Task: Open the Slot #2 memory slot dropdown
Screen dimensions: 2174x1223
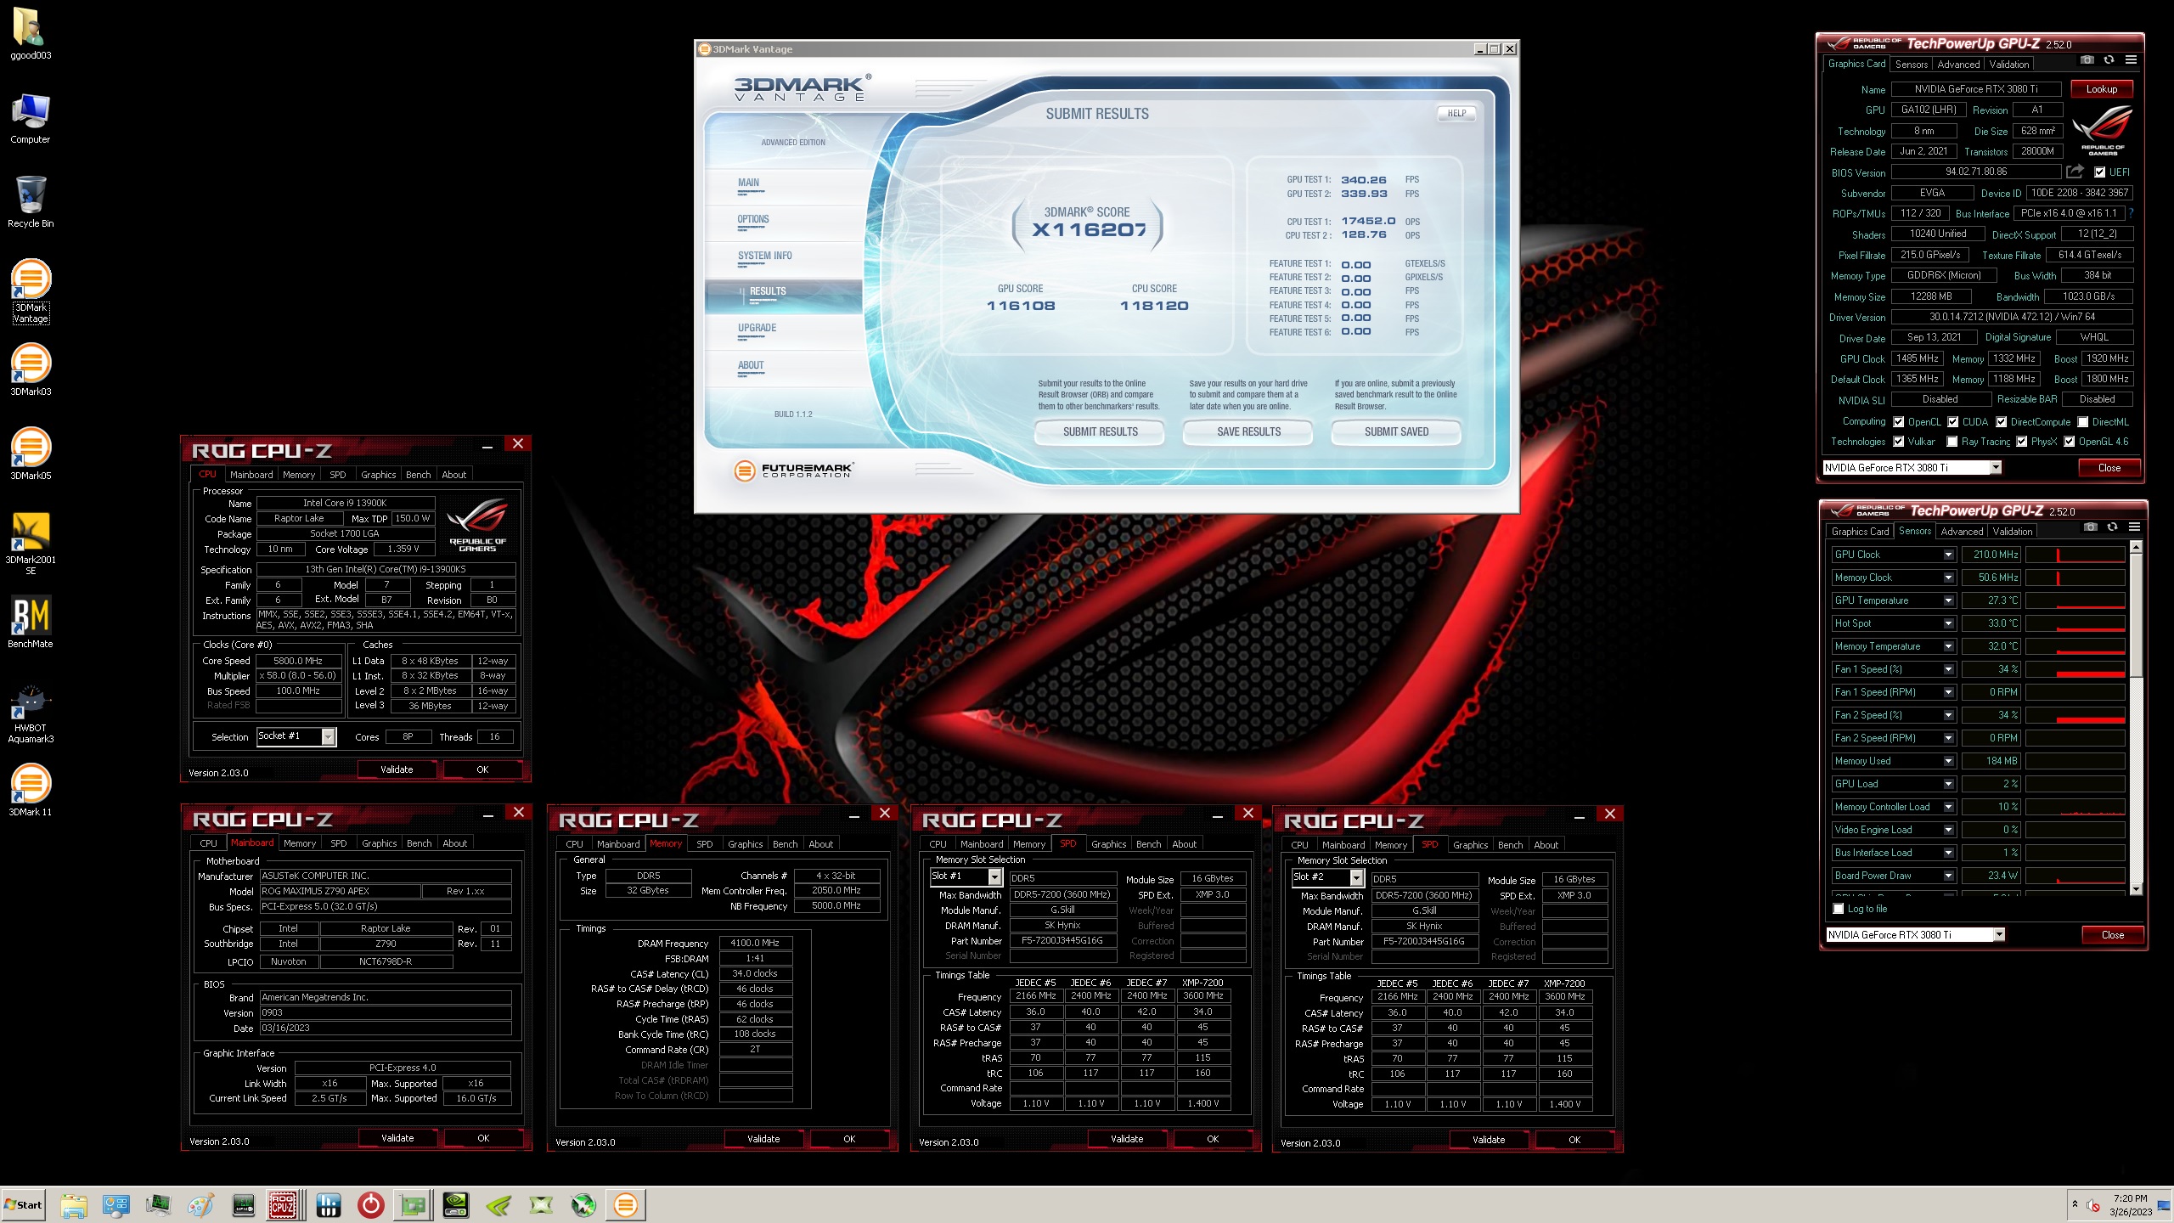Action: [x=1356, y=877]
